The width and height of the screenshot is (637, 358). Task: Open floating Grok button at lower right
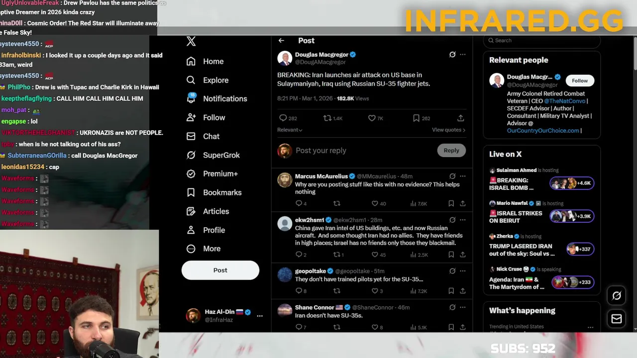coord(617,296)
